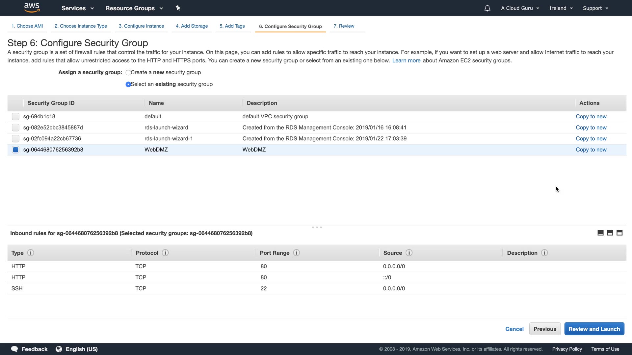Image resolution: width=632 pixels, height=355 pixels.
Task: Grab the pane resize handle dots
Action: pos(317,227)
